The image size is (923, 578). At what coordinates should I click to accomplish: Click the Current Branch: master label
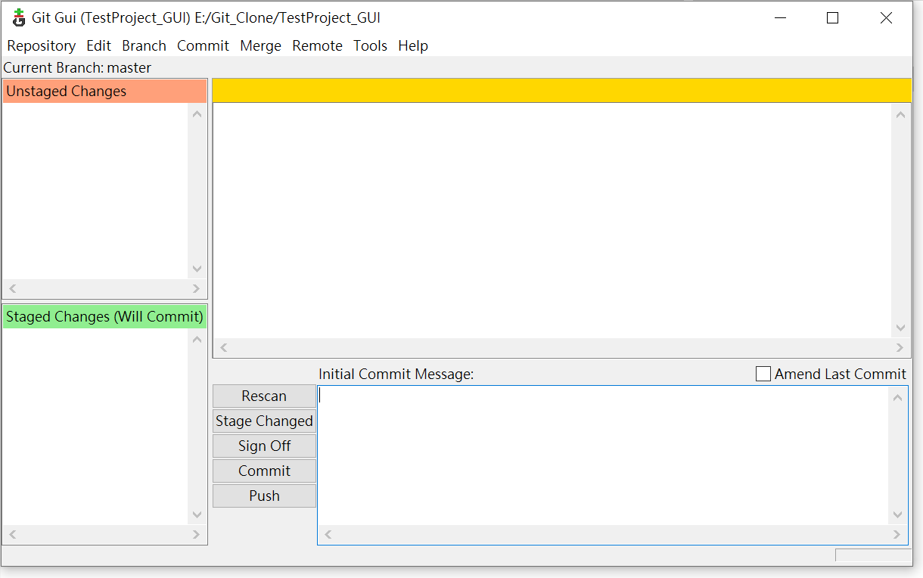(77, 67)
